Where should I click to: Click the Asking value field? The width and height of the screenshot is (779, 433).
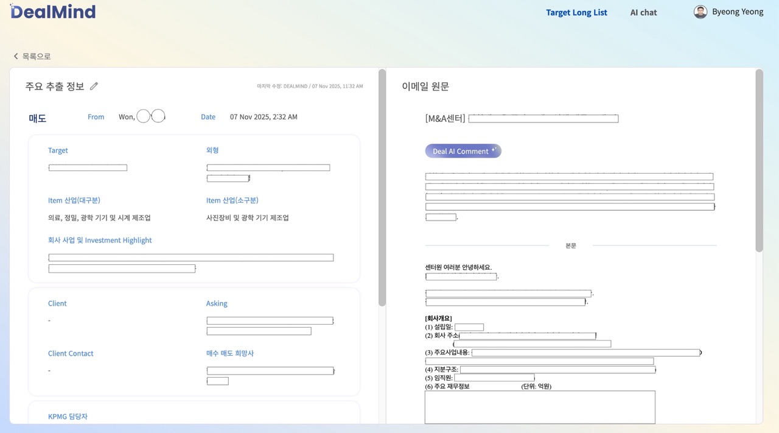click(x=270, y=321)
